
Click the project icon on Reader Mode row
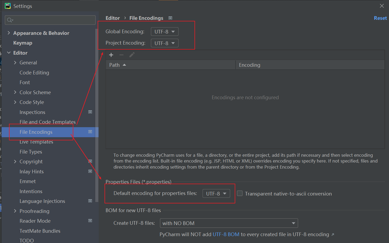(90, 221)
